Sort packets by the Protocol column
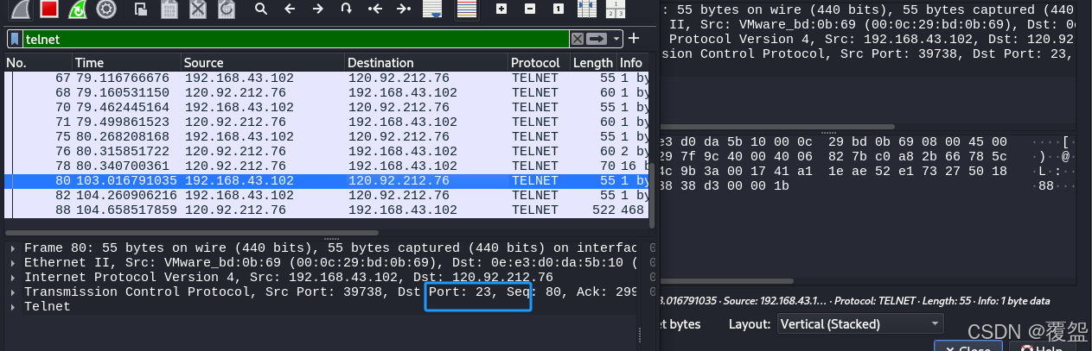 539,63
